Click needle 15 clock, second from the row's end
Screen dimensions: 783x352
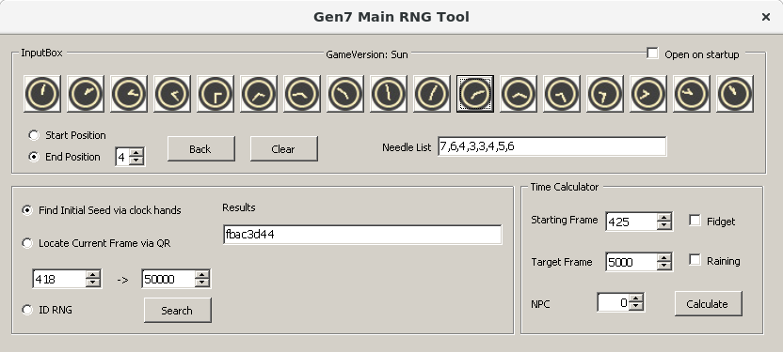(692, 94)
